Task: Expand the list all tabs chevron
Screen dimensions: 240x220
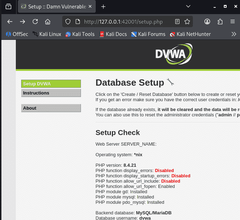Action: 188,6
